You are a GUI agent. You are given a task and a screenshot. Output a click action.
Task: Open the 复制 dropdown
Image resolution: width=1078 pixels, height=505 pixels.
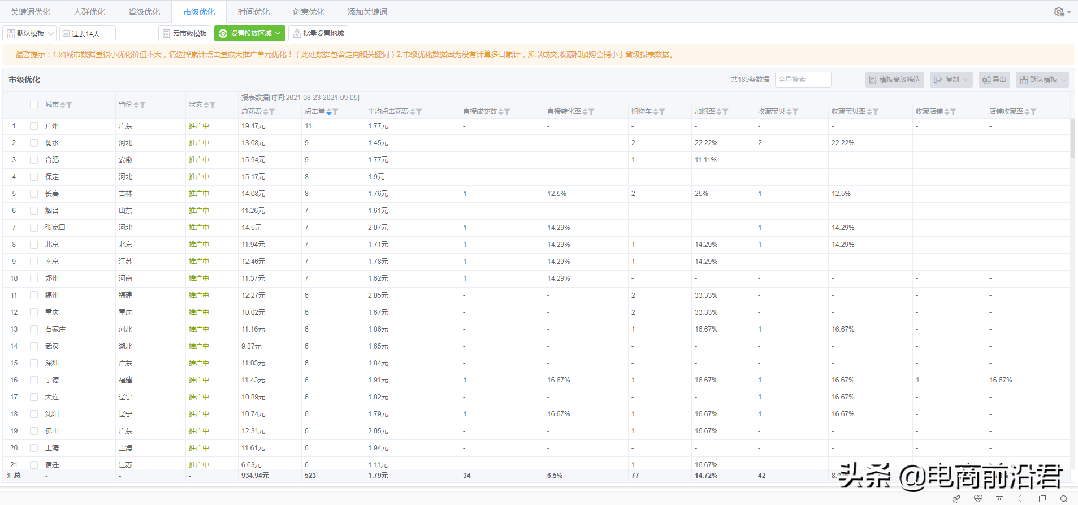tap(951, 80)
